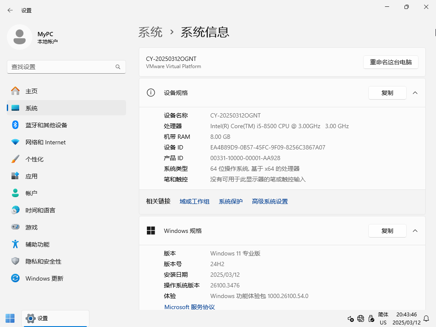Switch input method via 简体/US indicator
436x327 pixels.
pyautogui.click(x=383, y=318)
